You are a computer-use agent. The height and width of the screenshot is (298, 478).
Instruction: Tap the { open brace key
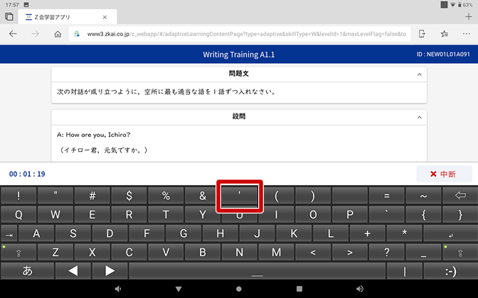tap(423, 214)
